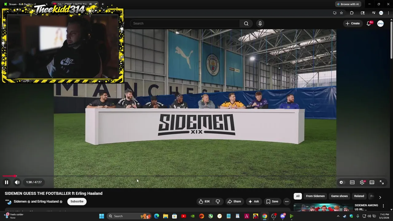Select the From Sidemen chip
The height and width of the screenshot is (221, 393).
point(315,196)
